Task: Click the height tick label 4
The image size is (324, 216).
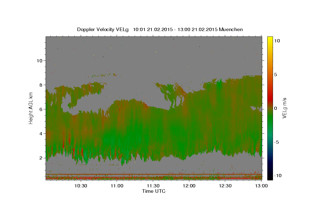Action: 41,133
